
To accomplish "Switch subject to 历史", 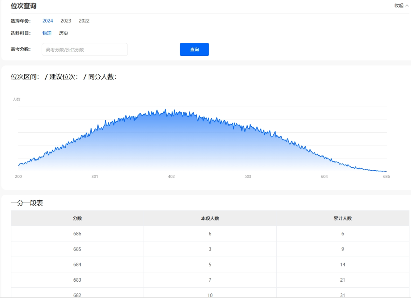I will (x=64, y=33).
